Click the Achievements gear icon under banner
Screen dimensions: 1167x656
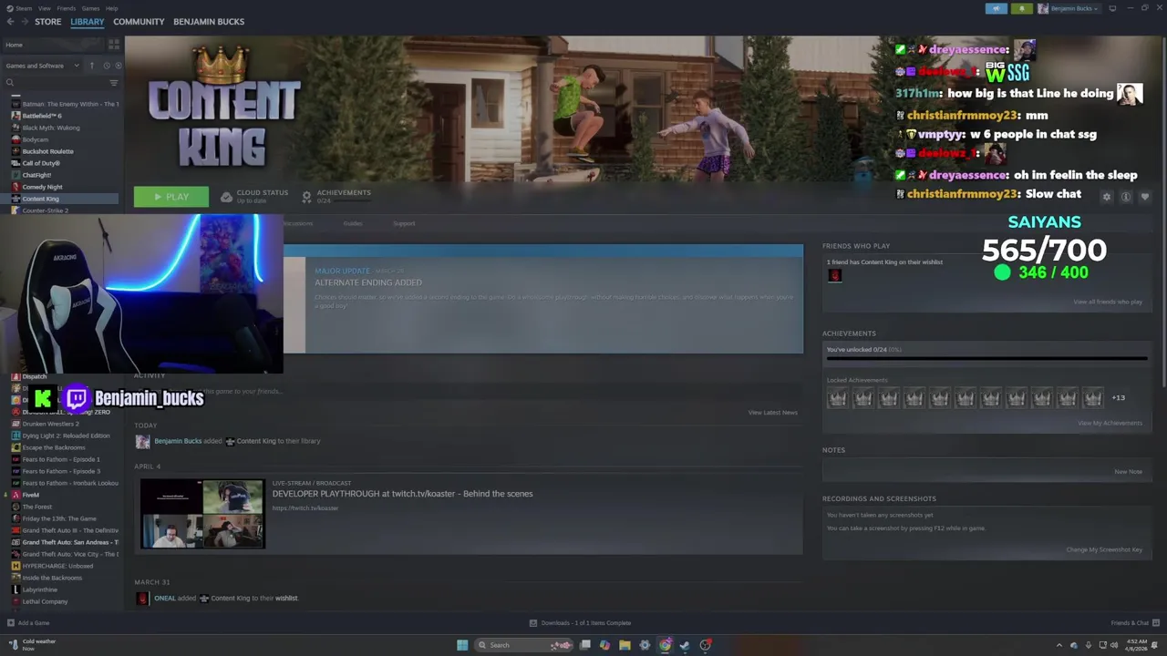click(306, 197)
